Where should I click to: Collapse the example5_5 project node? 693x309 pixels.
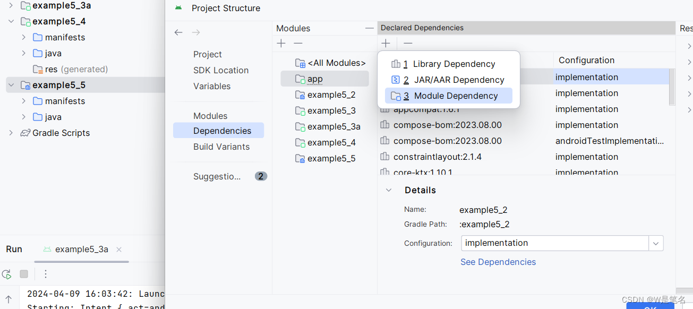click(11, 85)
